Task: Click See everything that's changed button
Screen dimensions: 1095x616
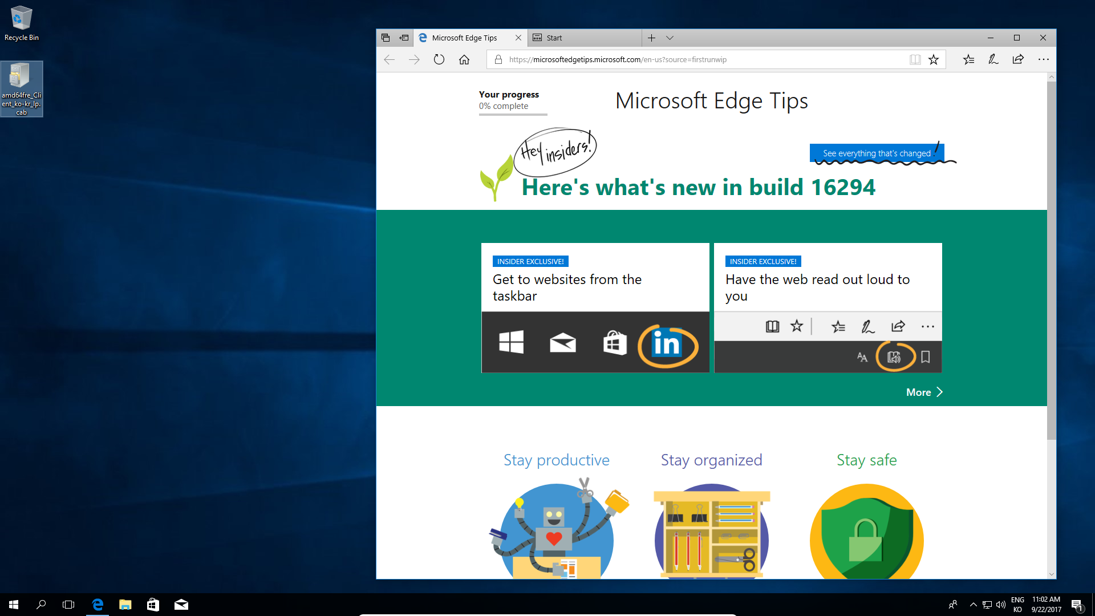Action: coord(877,153)
